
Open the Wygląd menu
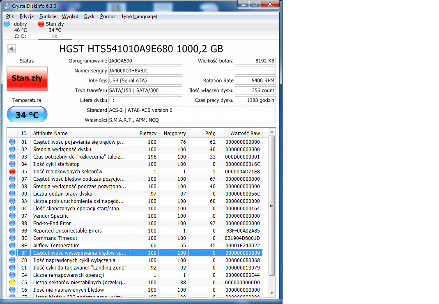coord(70,16)
